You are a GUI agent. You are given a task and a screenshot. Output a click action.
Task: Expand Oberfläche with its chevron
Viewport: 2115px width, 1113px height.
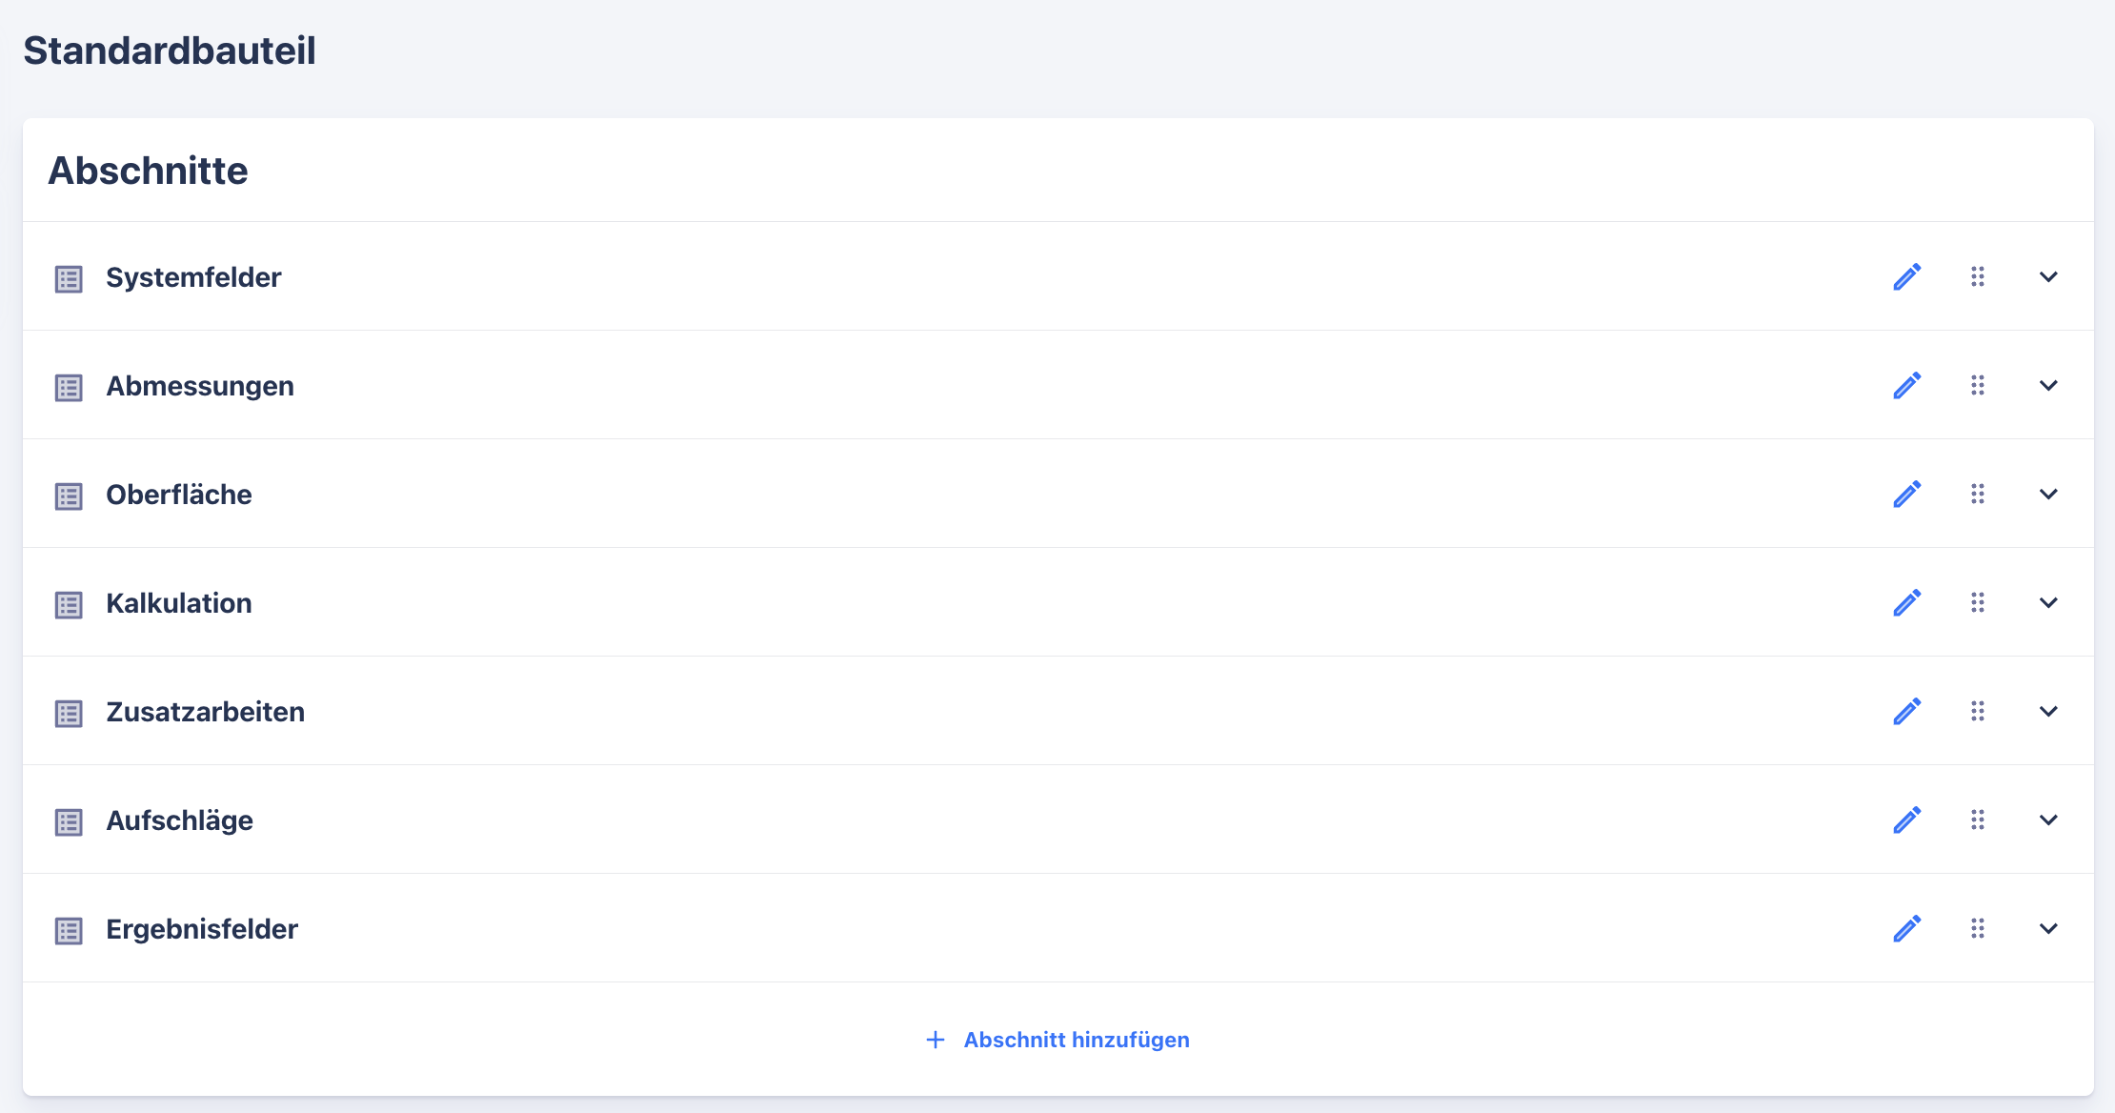click(x=2048, y=495)
